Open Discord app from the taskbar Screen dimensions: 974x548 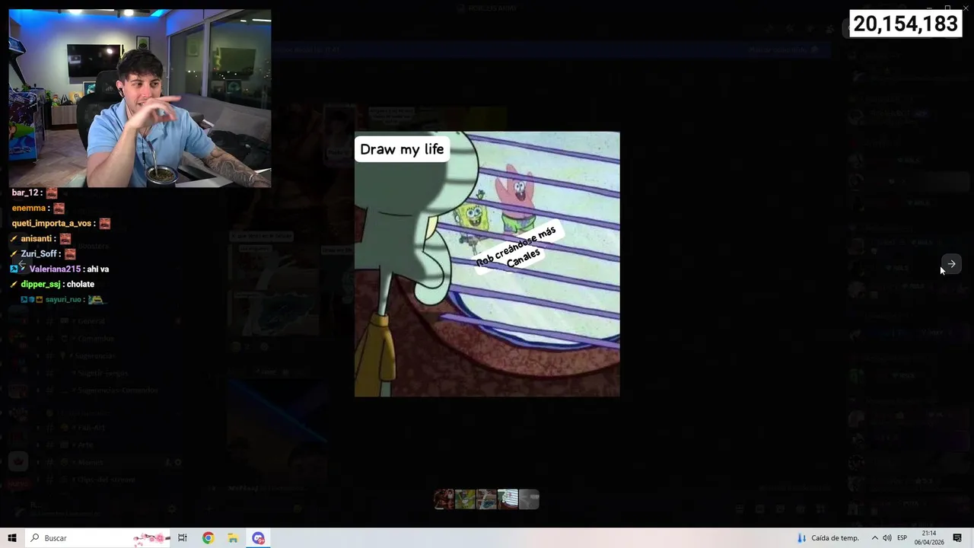[x=259, y=538]
